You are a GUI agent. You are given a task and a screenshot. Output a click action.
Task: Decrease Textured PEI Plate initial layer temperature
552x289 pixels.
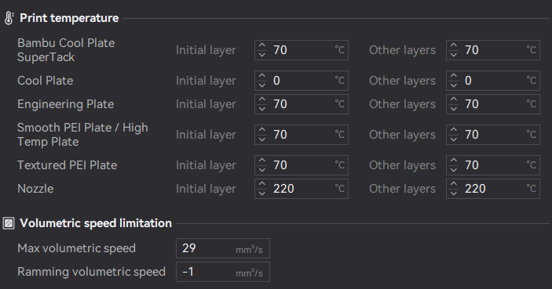262,170
